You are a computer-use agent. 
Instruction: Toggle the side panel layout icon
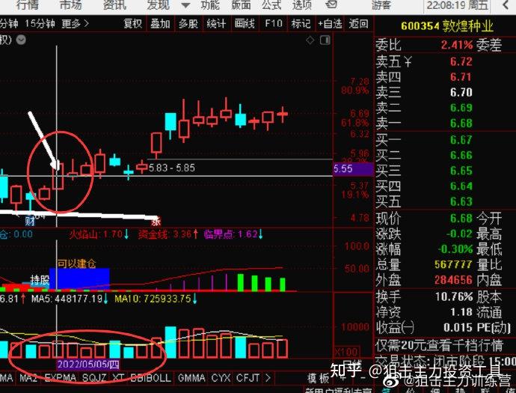click(x=325, y=40)
